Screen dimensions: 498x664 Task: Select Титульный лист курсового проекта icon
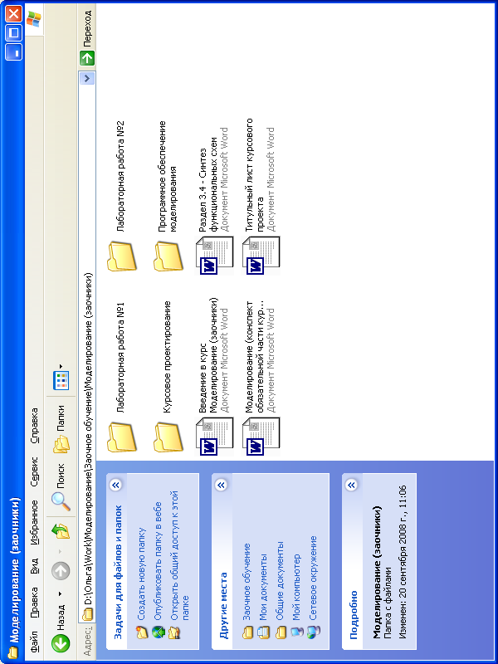pyautogui.click(x=261, y=256)
